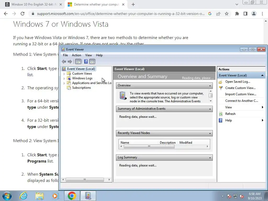Click the volume muted tray icon
The width and height of the screenshot is (268, 201).
point(242,196)
